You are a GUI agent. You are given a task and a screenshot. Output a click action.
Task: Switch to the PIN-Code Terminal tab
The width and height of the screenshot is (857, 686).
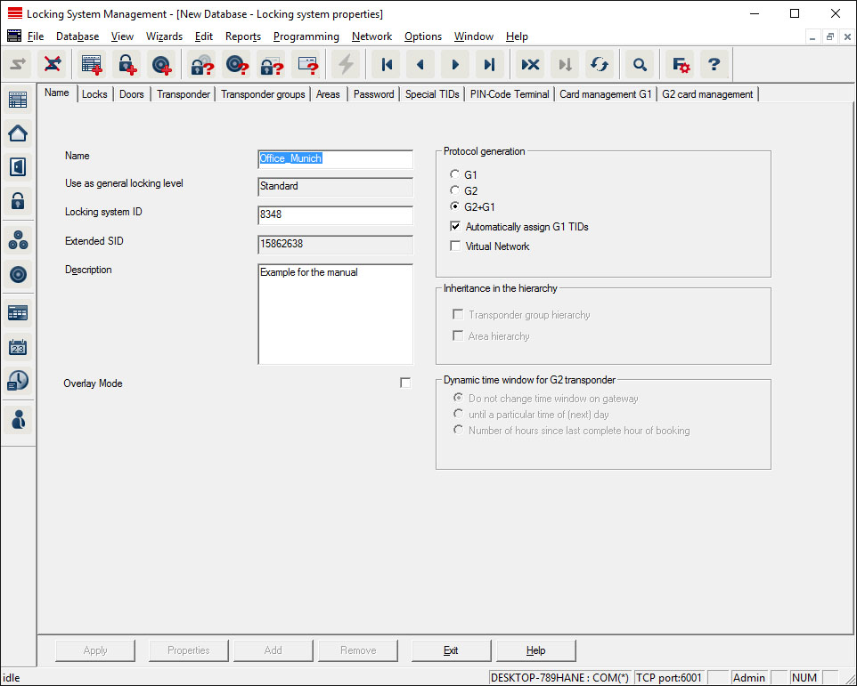coord(510,94)
